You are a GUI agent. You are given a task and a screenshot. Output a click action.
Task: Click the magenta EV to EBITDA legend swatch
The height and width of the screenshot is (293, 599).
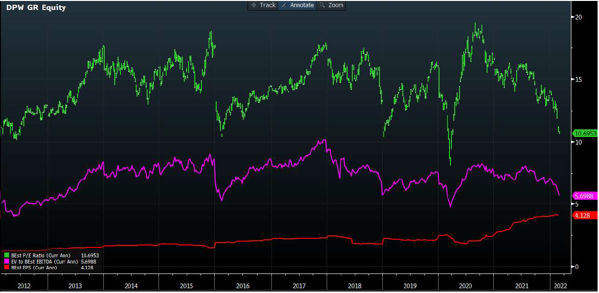pyautogui.click(x=6, y=262)
